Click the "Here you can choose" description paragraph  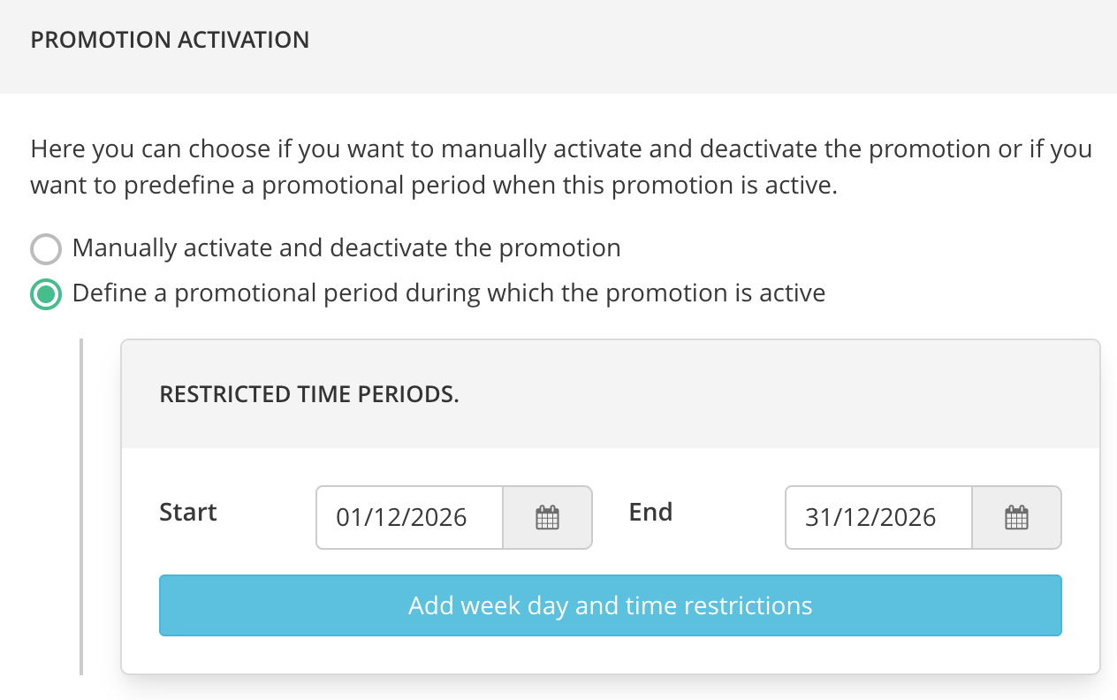click(561, 148)
